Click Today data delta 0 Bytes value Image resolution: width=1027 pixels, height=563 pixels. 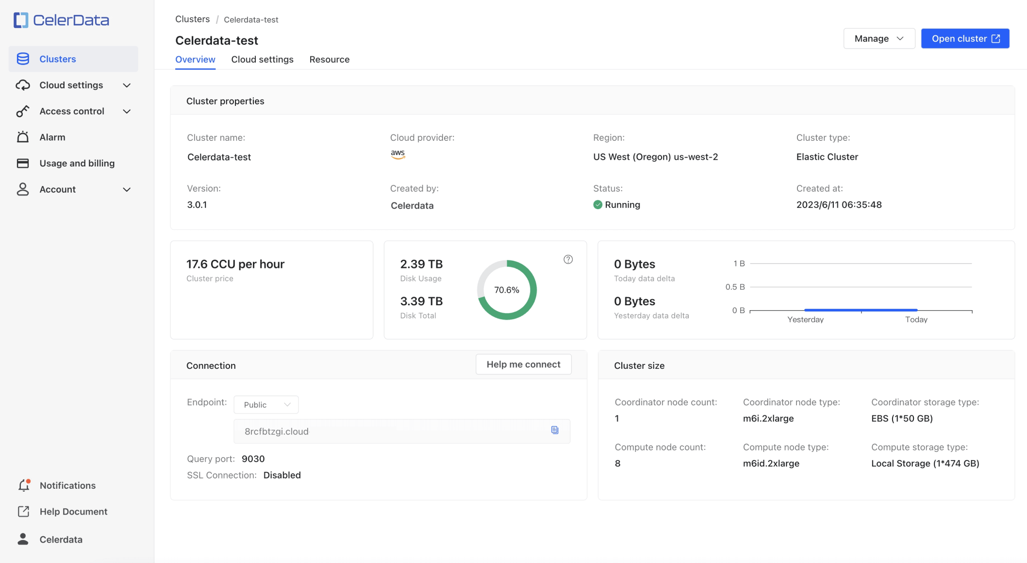634,264
